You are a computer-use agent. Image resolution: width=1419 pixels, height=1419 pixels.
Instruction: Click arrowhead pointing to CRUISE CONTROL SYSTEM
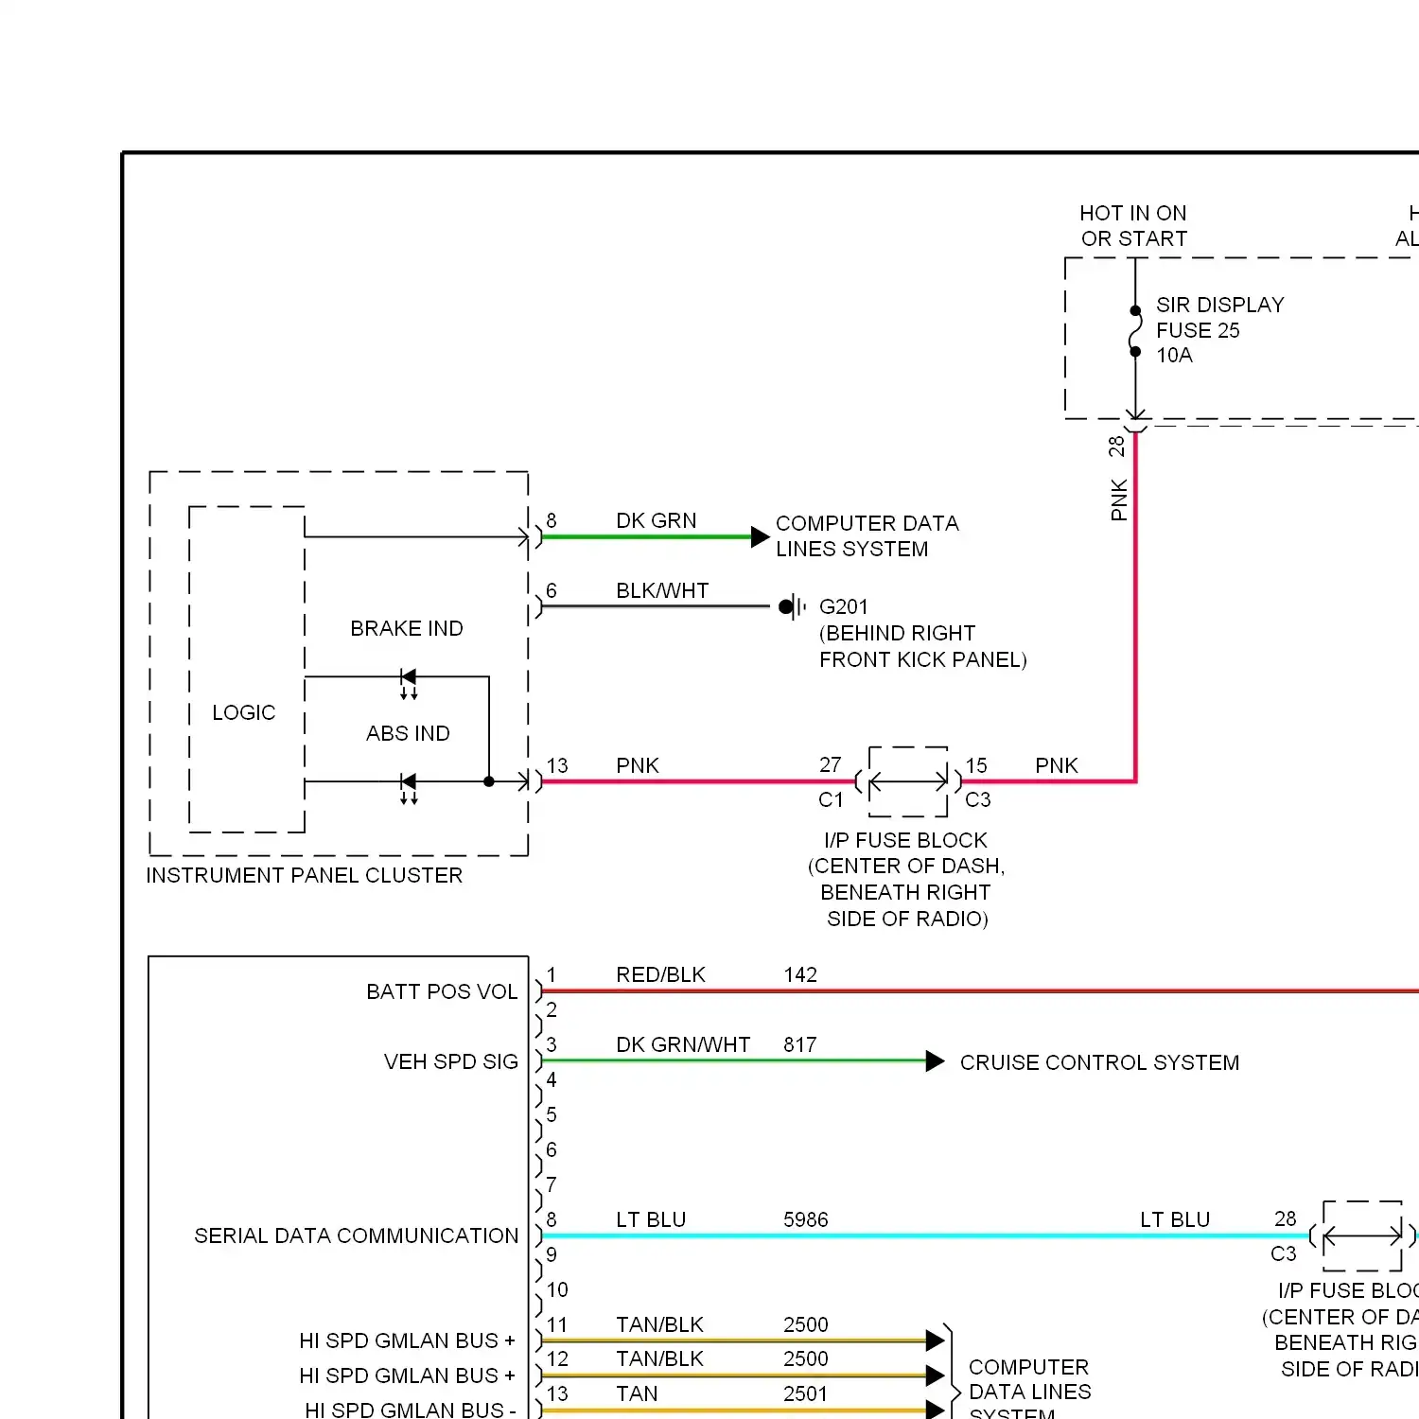935,1061
